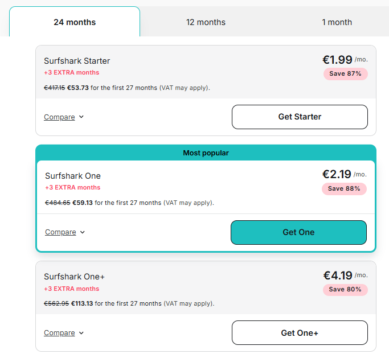Expand the Surfshark One Compare chevron
The width and height of the screenshot is (389, 358).
tap(83, 232)
